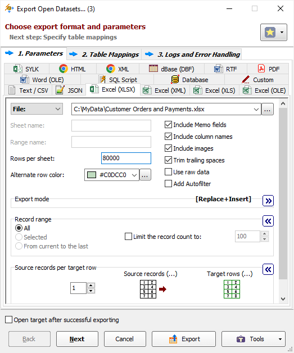The width and height of the screenshot is (294, 353).
Task: Click the Next button
Action: (77, 339)
